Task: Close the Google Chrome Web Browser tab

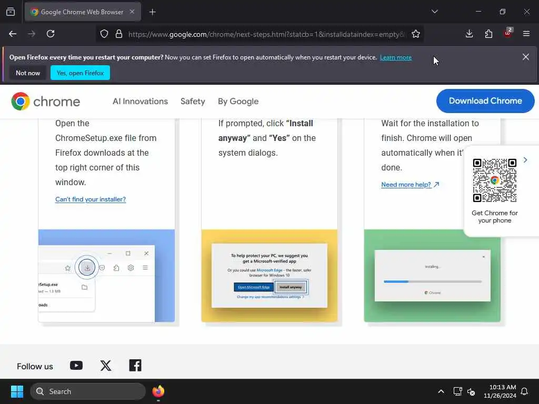Action: (132, 12)
